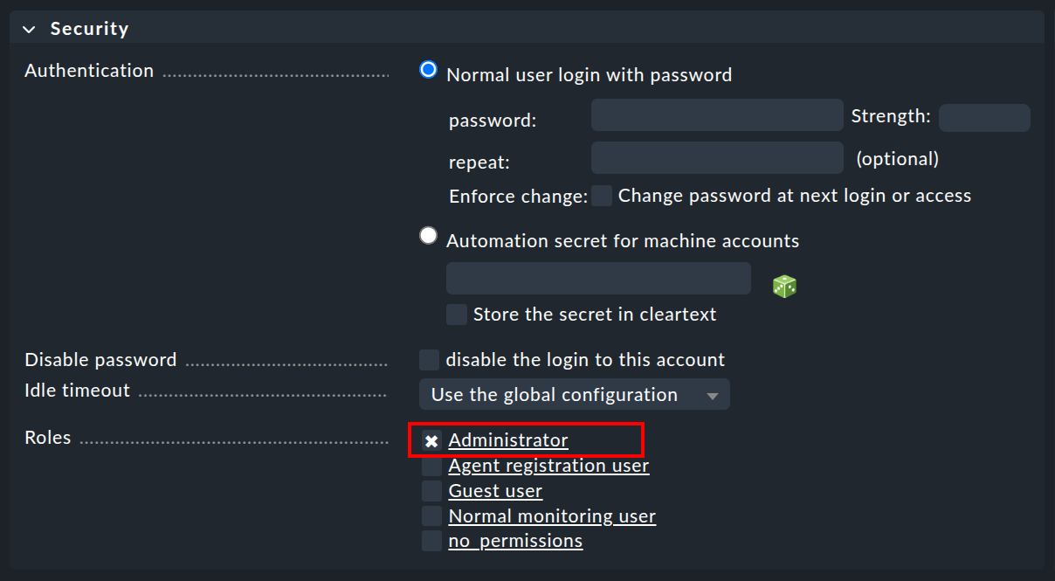Image resolution: width=1055 pixels, height=581 pixels.
Task: Open the Normal monitoring user link
Action: (x=551, y=515)
